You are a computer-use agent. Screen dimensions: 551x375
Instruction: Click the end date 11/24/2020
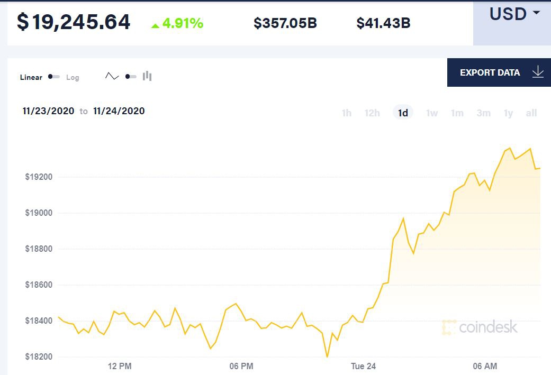[x=119, y=111]
